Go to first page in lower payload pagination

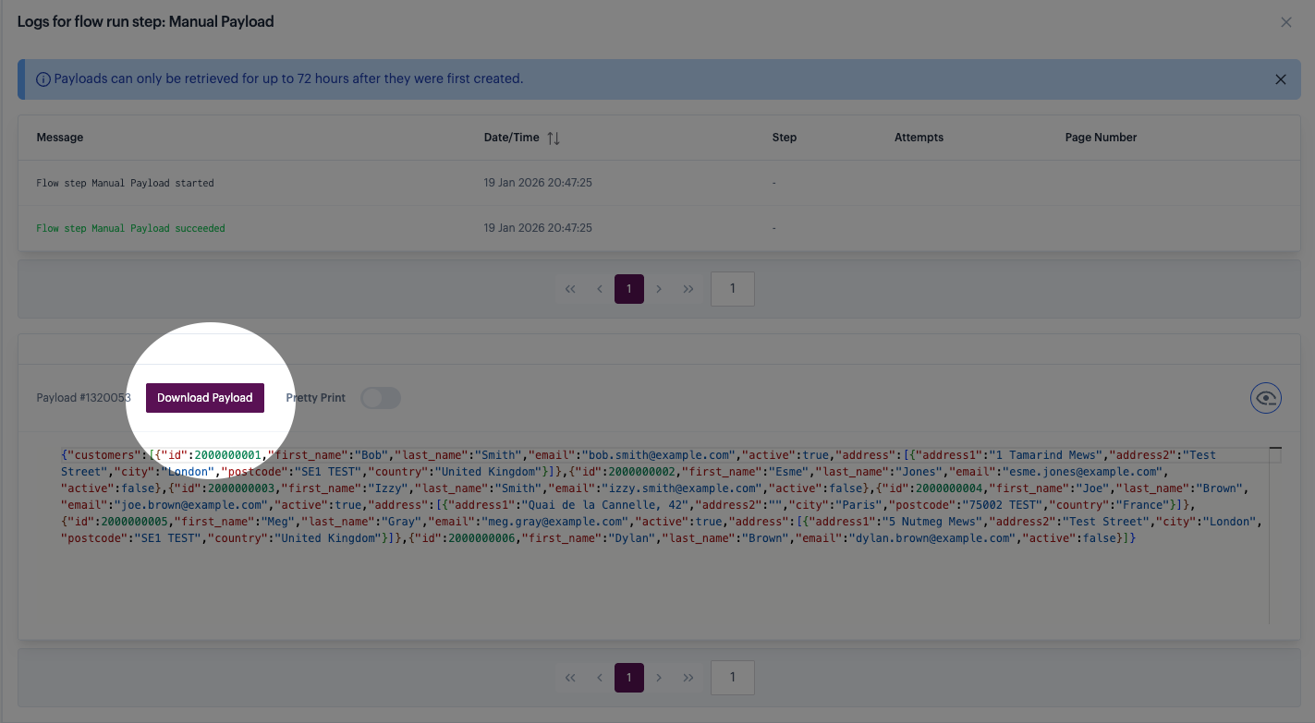pyautogui.click(x=570, y=677)
